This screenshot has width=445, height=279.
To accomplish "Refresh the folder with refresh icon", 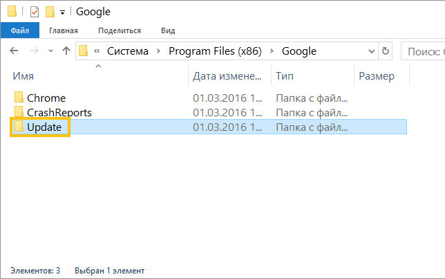I will pos(386,51).
